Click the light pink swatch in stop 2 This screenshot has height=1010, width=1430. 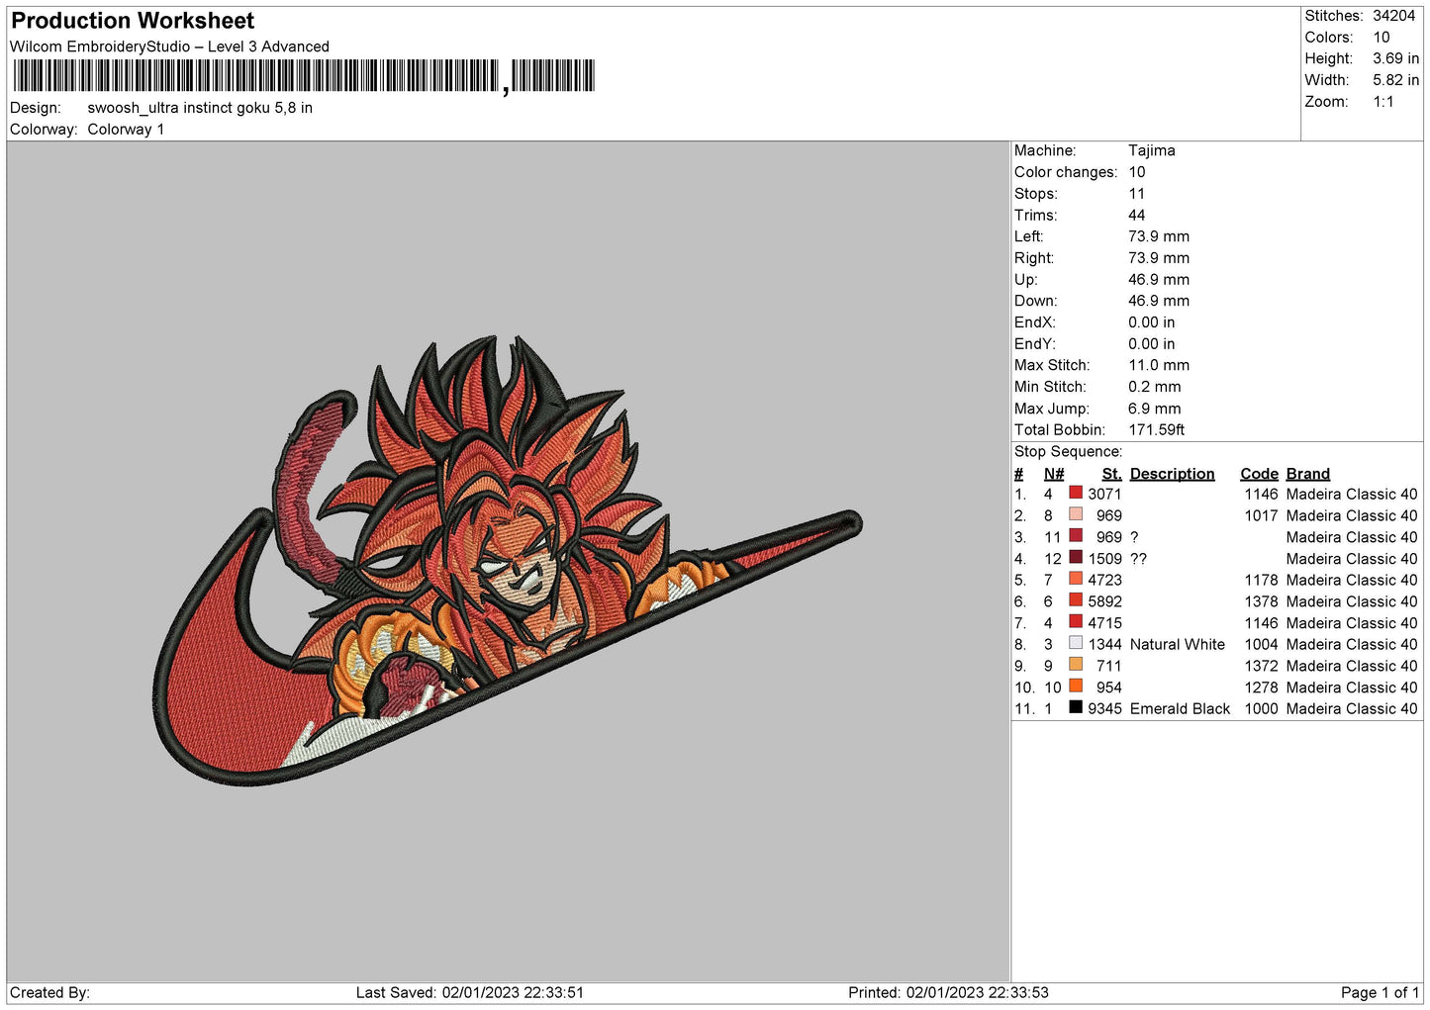click(x=1075, y=514)
